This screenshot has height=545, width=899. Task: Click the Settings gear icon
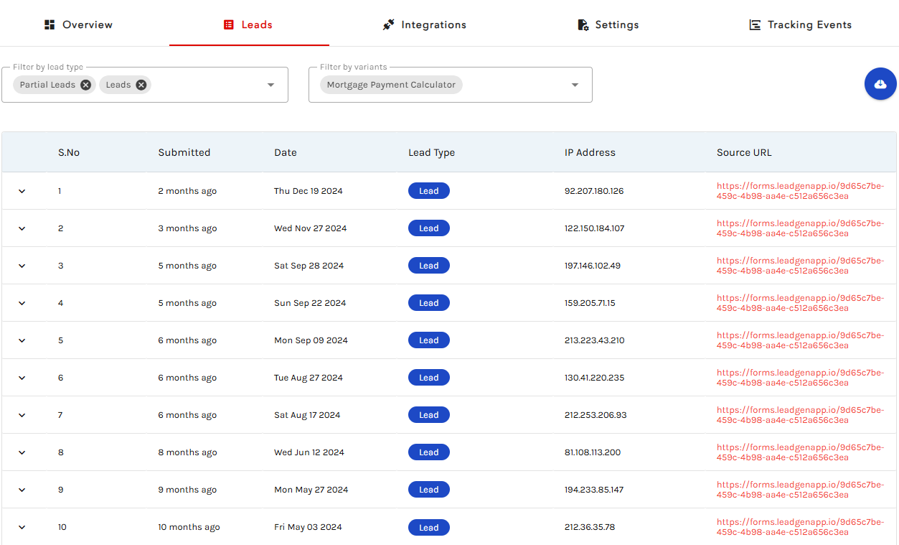(x=583, y=24)
